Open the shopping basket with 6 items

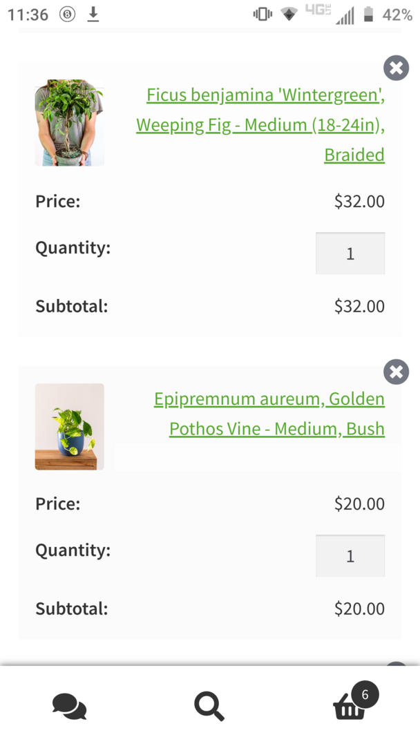tap(351, 706)
